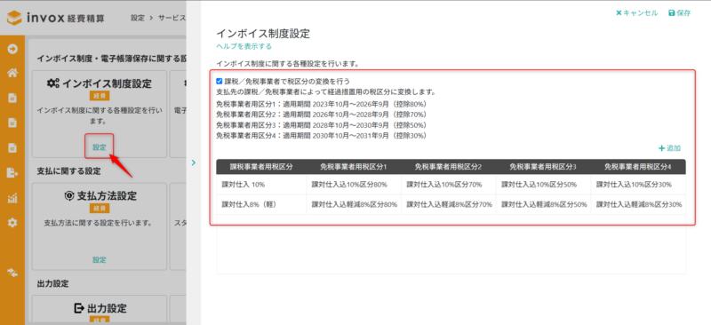Select cell 課対仕入 10%
Viewport: 711px width, 325px height.
(x=261, y=185)
